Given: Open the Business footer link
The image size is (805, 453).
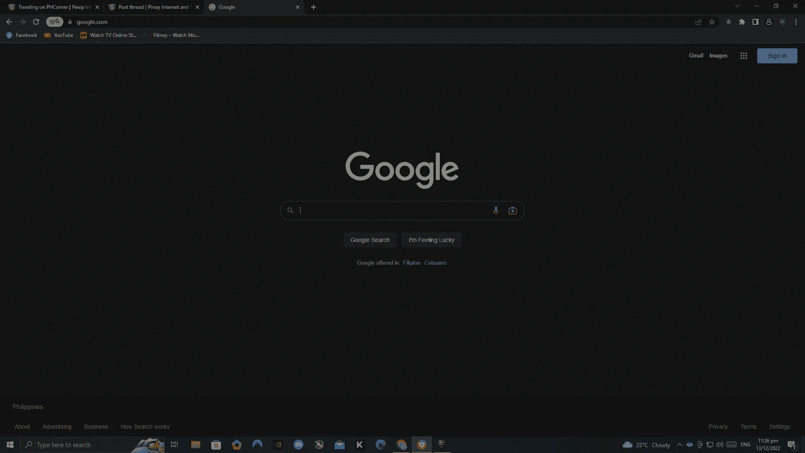Looking at the screenshot, I should tap(96, 427).
